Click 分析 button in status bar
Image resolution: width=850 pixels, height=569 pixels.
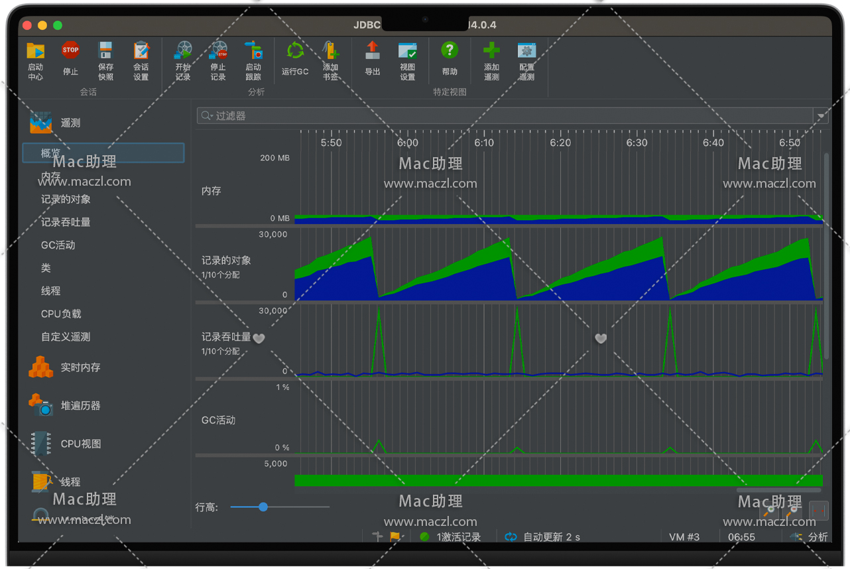[810, 537]
